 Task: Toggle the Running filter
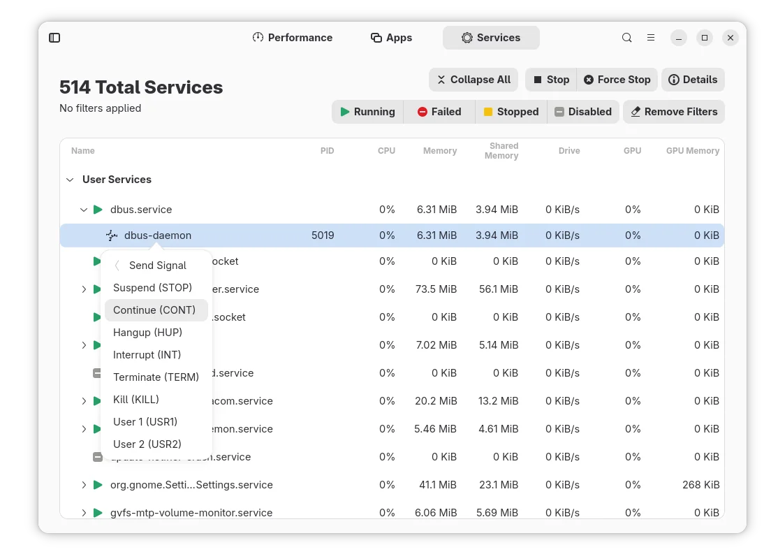pyautogui.click(x=367, y=112)
